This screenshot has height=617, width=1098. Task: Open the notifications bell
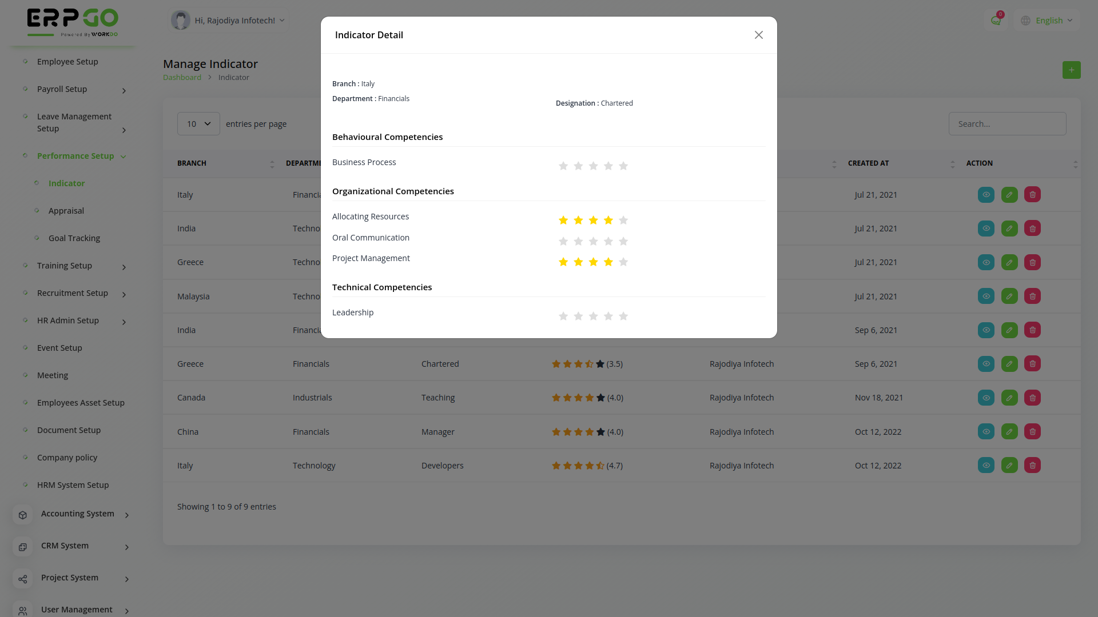click(x=996, y=20)
